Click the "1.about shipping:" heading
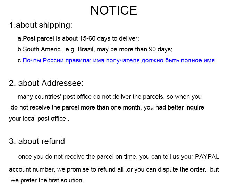This screenshot has height=192, width=229. coord(41,25)
